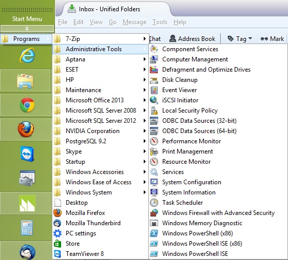Open Calculator from the sidebar

[x=27, y=228]
